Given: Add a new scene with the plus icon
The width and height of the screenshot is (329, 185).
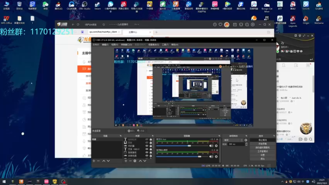Looking at the screenshot, I should (94, 161).
